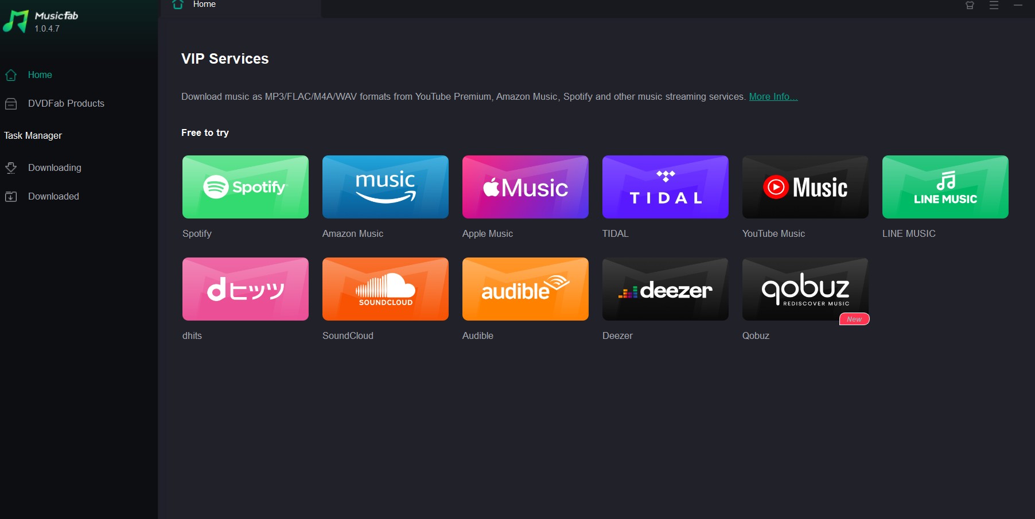Open the Deezer service tile
The image size is (1035, 519).
(666, 289)
